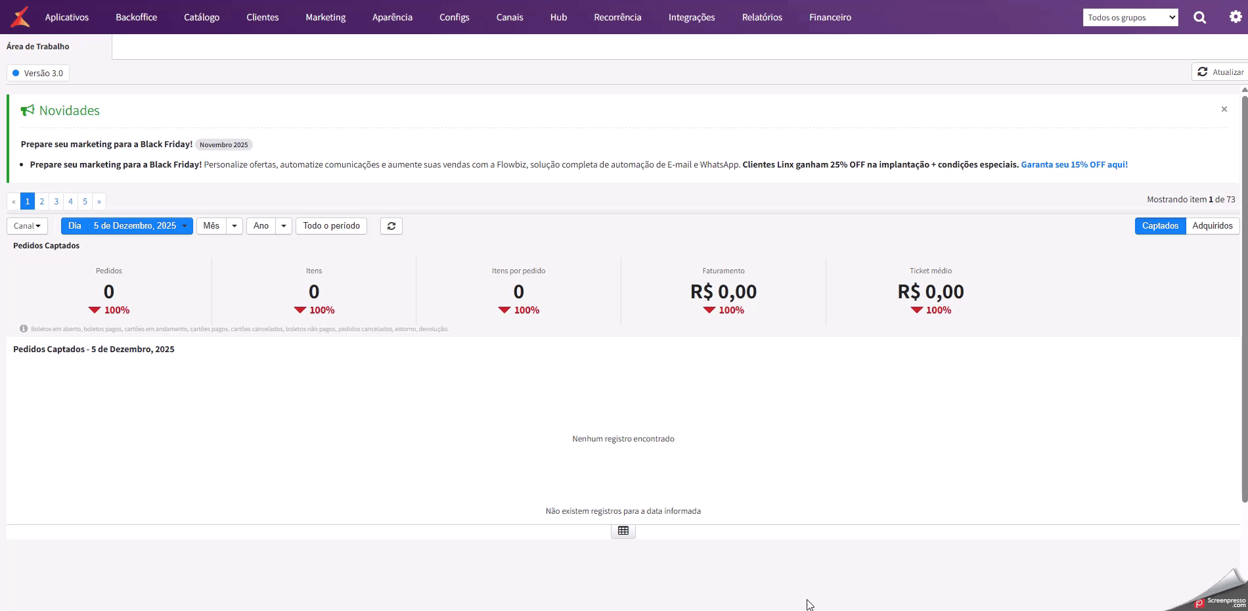Open the settings gear icon
The width and height of the screenshot is (1248, 611).
click(1235, 17)
